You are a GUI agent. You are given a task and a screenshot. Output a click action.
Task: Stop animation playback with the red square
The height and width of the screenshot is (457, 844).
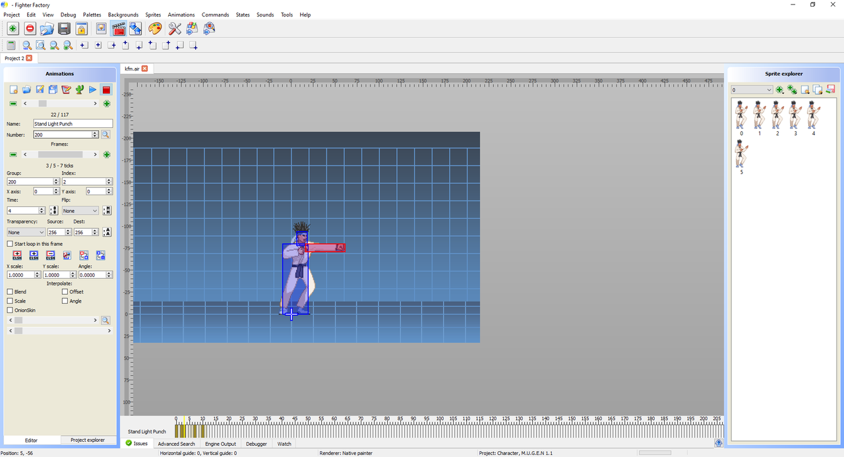pyautogui.click(x=106, y=90)
